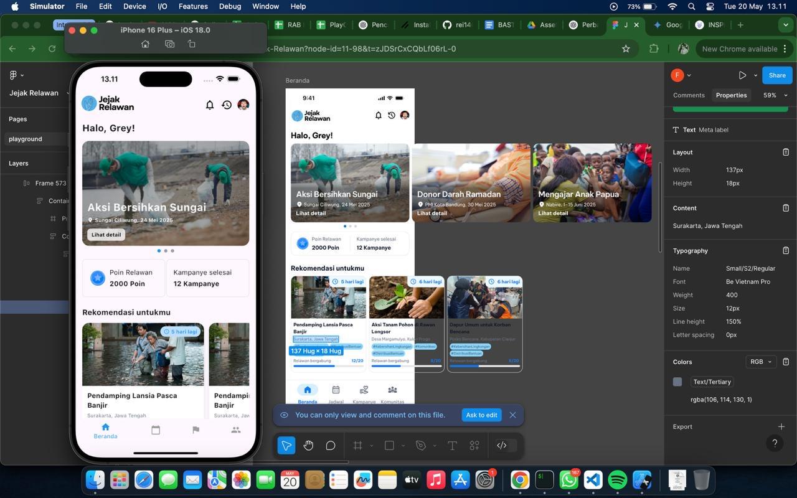The height and width of the screenshot is (498, 797).
Task: Tap calendar tab in simulator bottom bar
Action: tap(156, 430)
